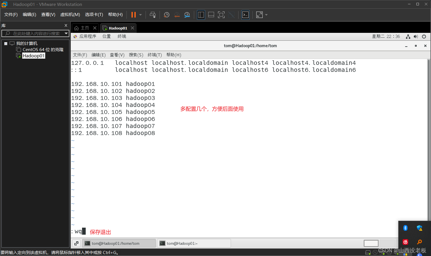Select the second workspace in the switcher
Screen dimensions: 431x256
click(387, 243)
